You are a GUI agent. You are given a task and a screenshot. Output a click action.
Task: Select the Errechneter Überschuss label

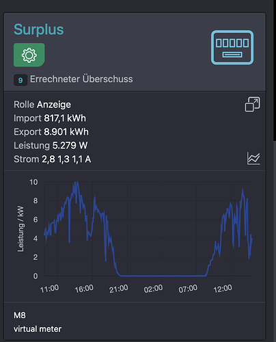(x=81, y=79)
